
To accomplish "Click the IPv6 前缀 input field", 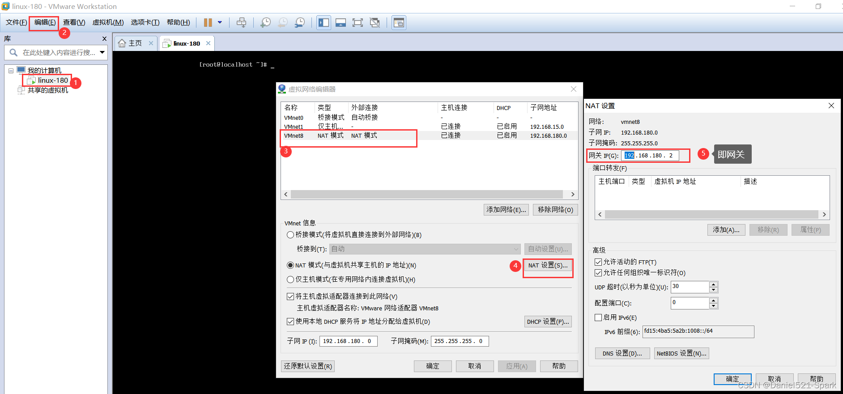I will [698, 331].
